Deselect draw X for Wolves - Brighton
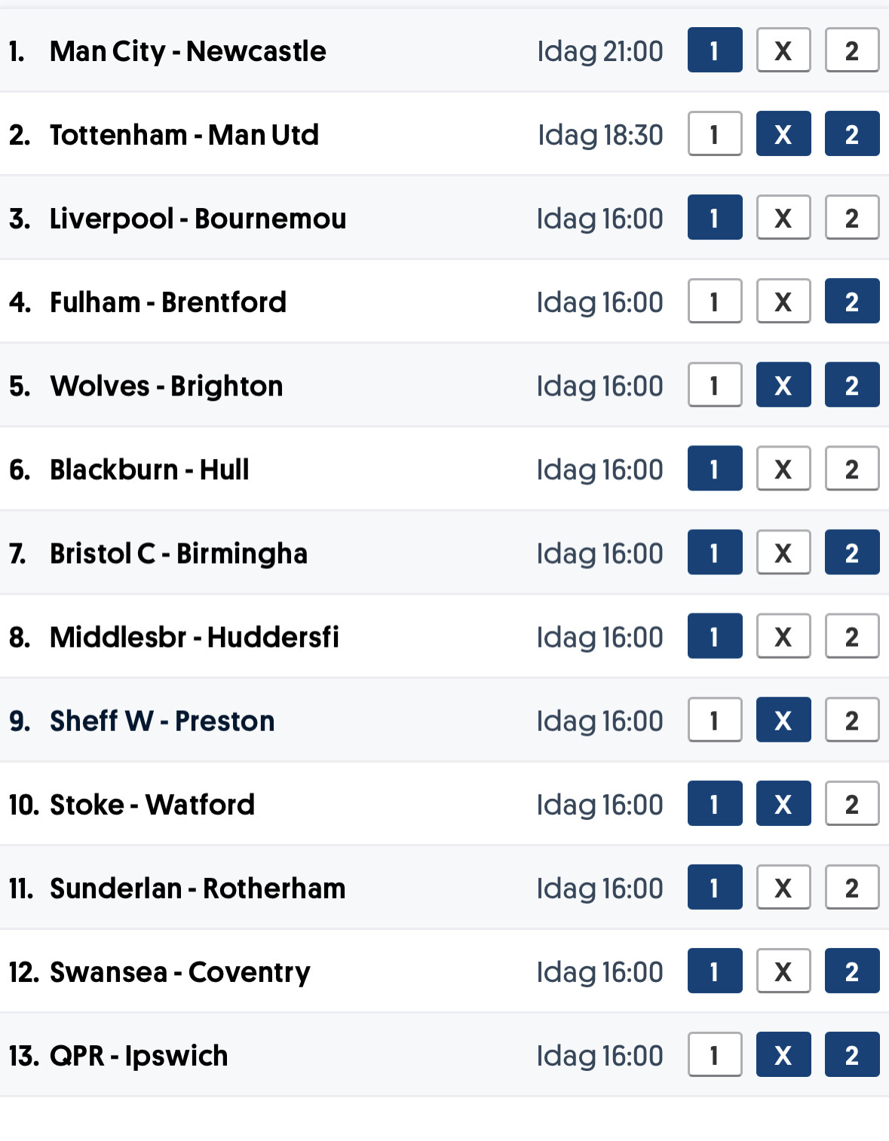This screenshot has height=1141, width=889. 783,385
